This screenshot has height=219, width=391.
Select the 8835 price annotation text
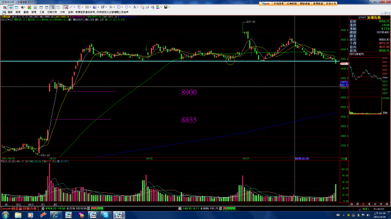click(x=189, y=120)
